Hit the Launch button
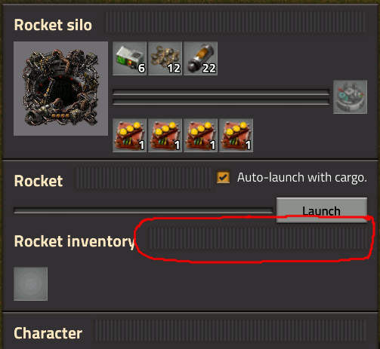Image resolution: width=380 pixels, height=349 pixels. point(322,210)
